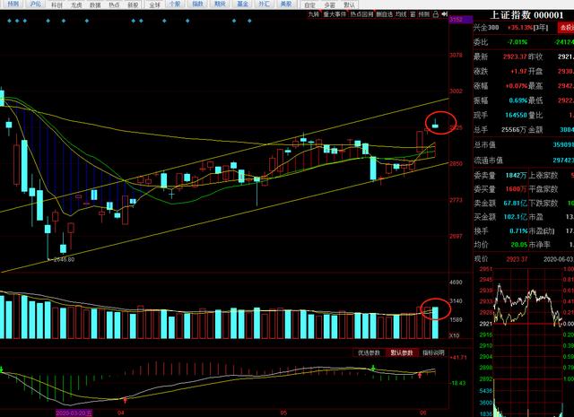Screen dimensions: 574x417
Task: Open the 期货 tab
Action: pos(220,4)
